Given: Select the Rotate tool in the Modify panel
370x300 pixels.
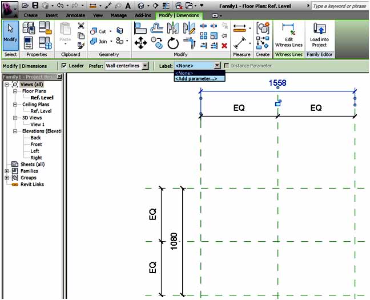Looking at the screenshot, I should coord(173,43).
